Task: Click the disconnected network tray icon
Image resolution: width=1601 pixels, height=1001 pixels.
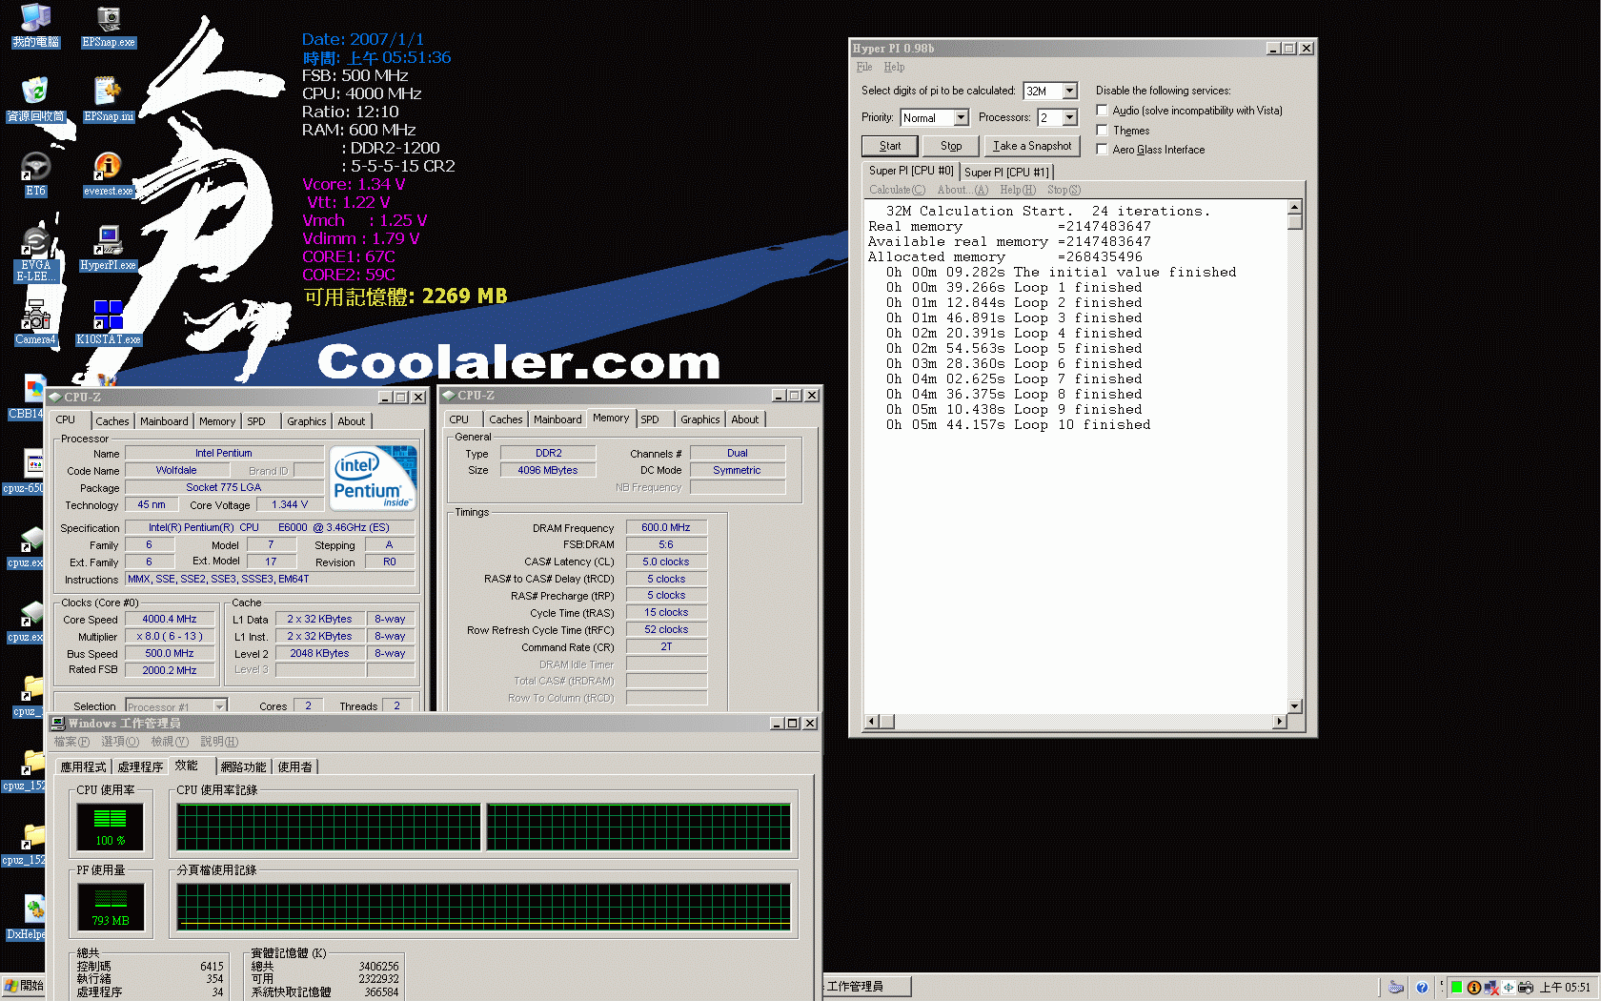Action: click(x=1490, y=988)
